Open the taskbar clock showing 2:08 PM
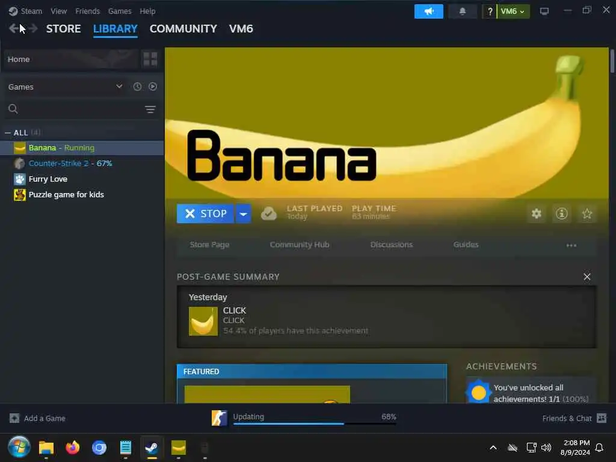This screenshot has width=616, height=462. [x=575, y=448]
